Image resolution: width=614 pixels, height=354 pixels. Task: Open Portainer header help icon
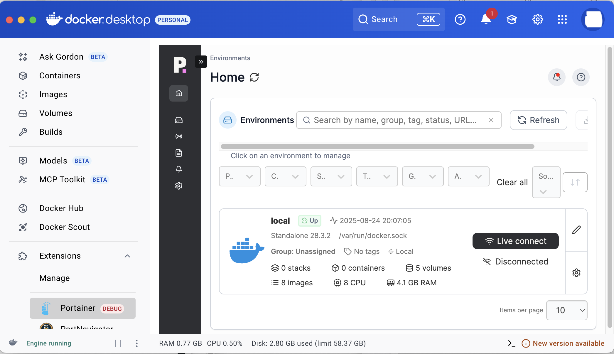581,77
